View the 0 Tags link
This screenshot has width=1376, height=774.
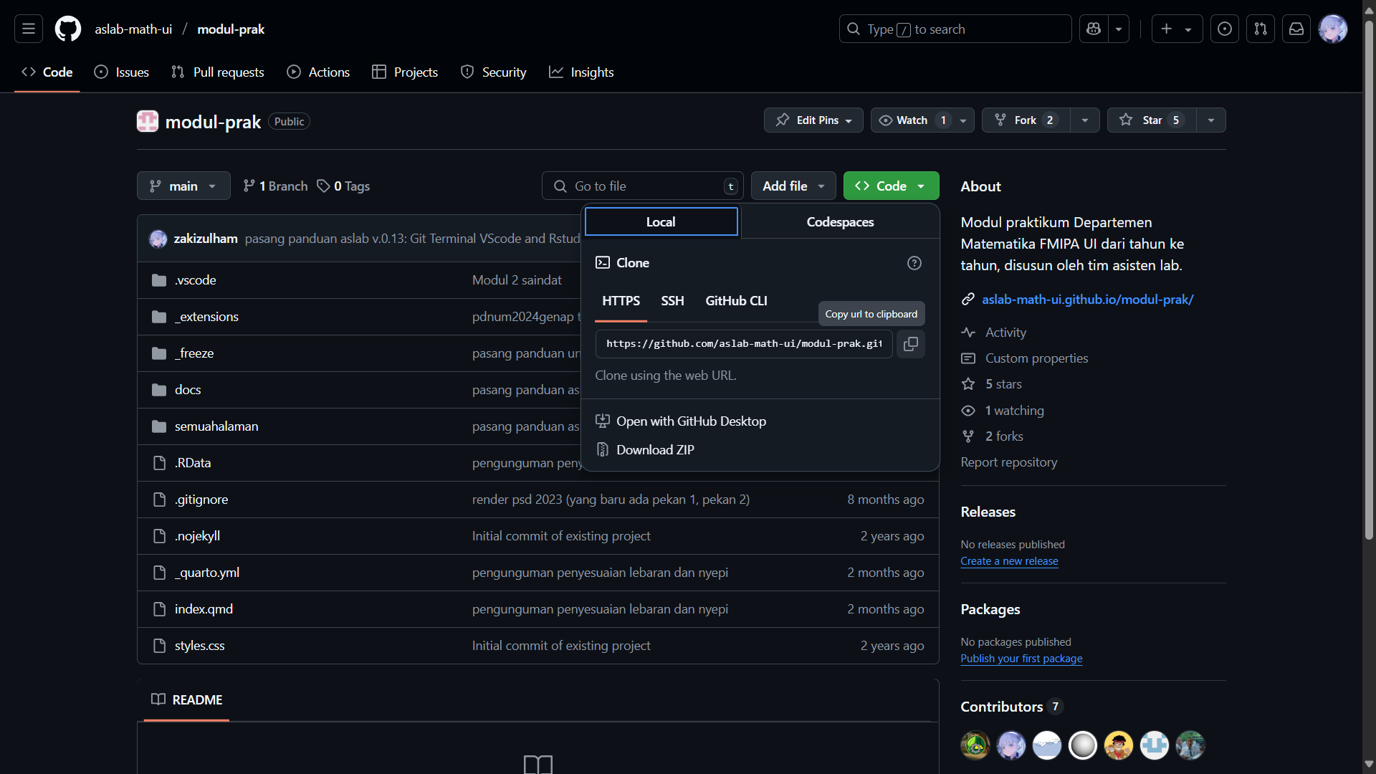pyautogui.click(x=343, y=186)
